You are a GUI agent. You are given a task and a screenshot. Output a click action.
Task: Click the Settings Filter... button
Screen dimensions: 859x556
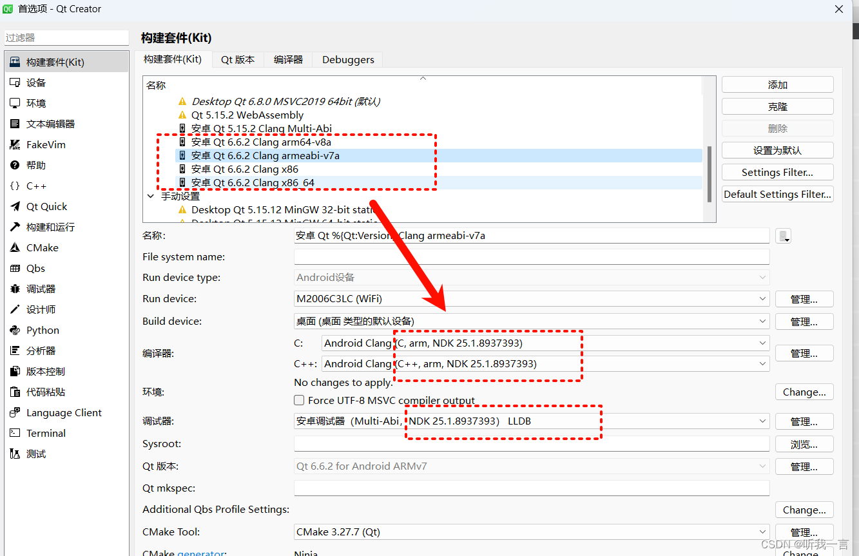click(x=778, y=172)
